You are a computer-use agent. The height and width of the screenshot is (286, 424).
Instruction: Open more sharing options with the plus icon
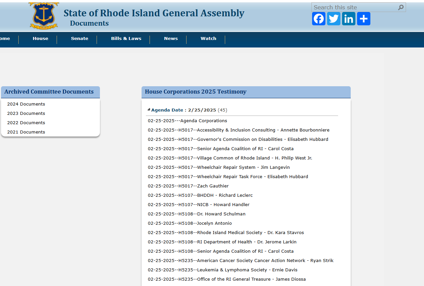pyautogui.click(x=363, y=19)
